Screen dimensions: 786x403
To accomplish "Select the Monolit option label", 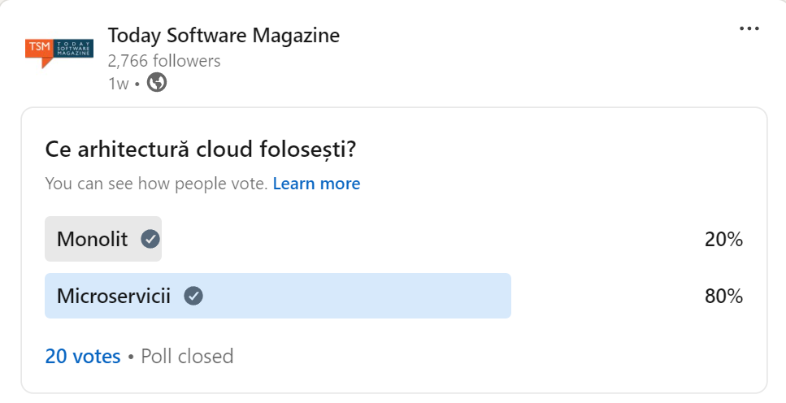I will [93, 239].
